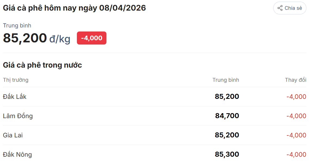Screen dimensions: 311x164
Task: Click the Lâm Đồng change value
Action: 296,116
